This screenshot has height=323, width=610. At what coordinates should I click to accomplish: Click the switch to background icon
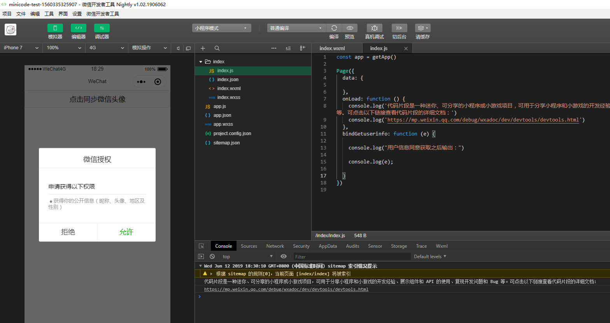tap(399, 28)
